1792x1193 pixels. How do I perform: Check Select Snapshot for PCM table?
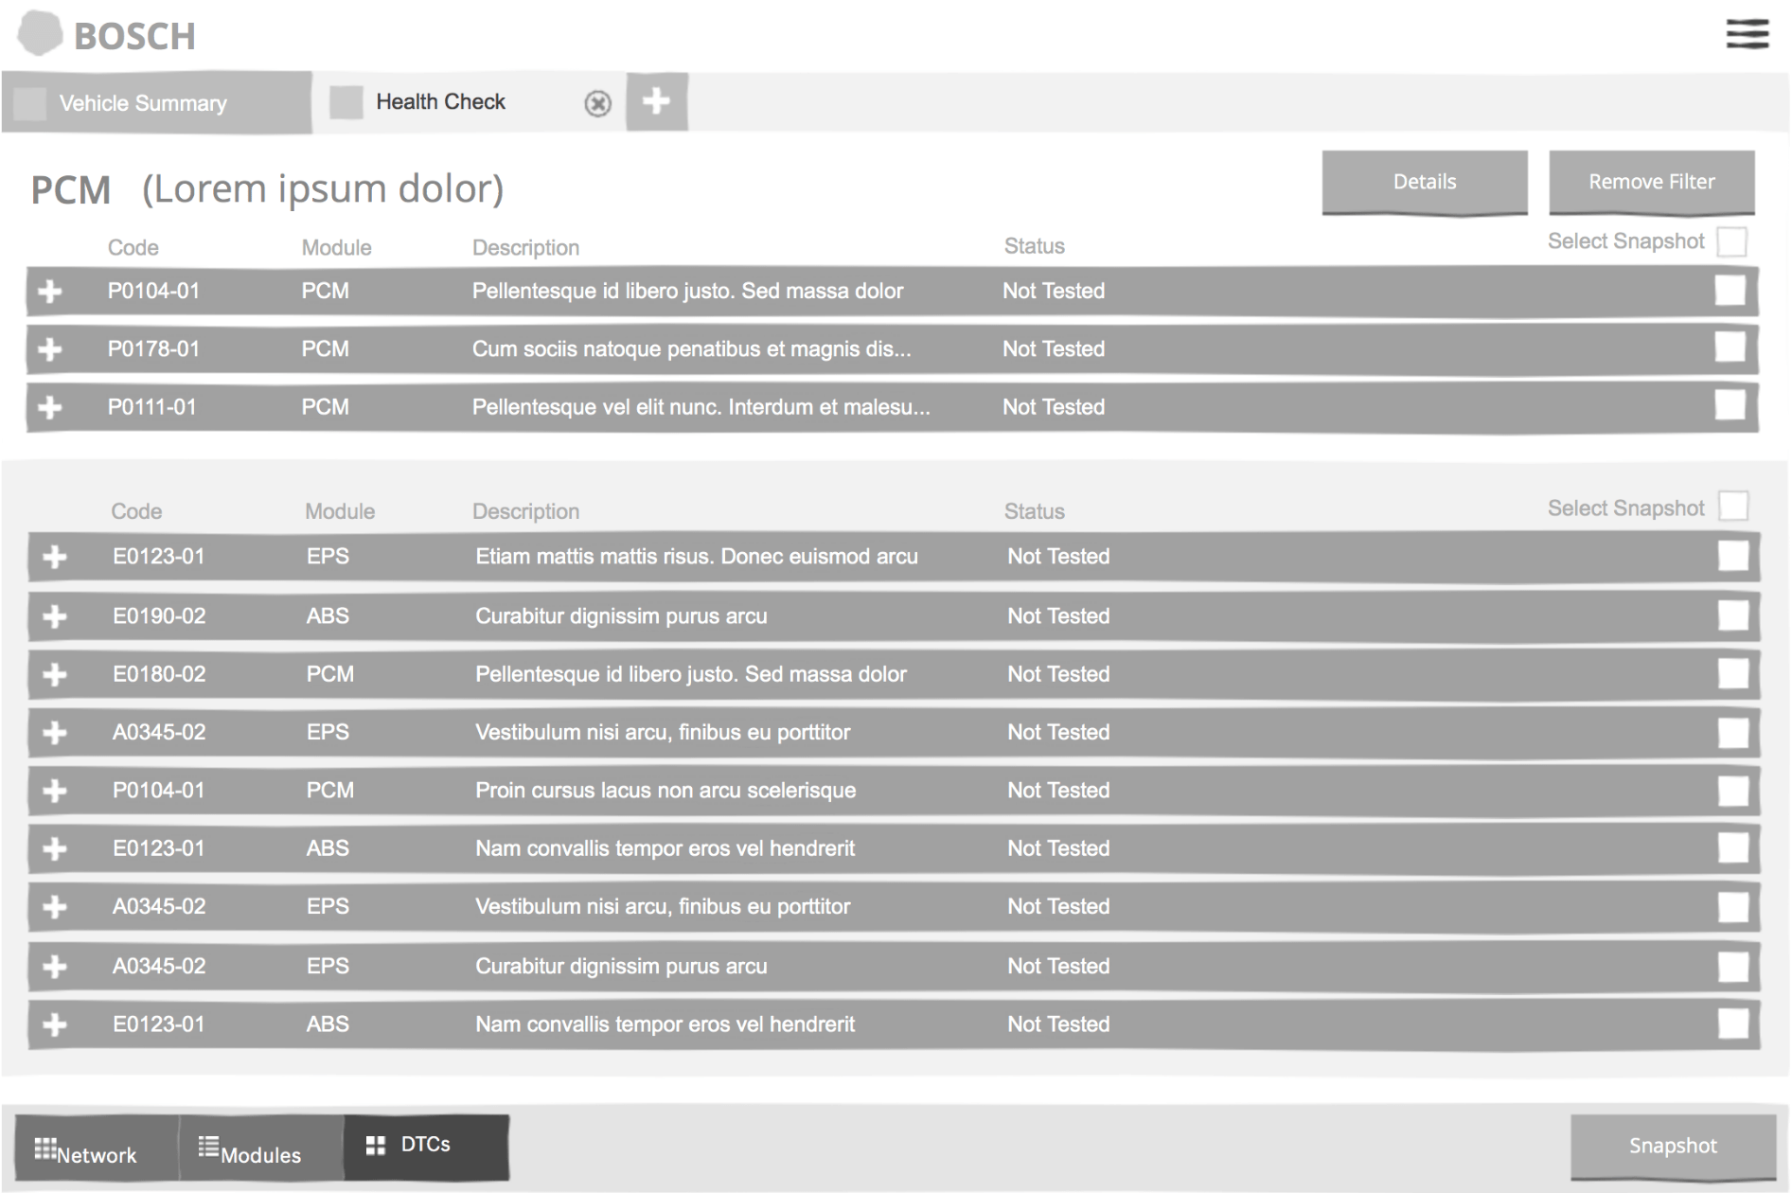pyautogui.click(x=1731, y=241)
